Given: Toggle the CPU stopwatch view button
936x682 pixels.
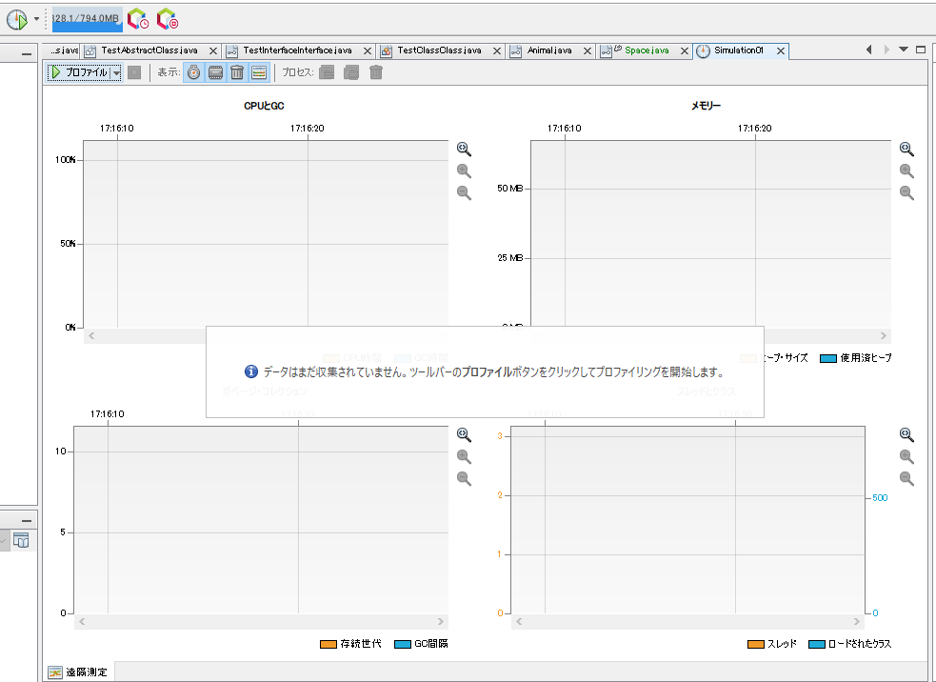Looking at the screenshot, I should point(193,72).
